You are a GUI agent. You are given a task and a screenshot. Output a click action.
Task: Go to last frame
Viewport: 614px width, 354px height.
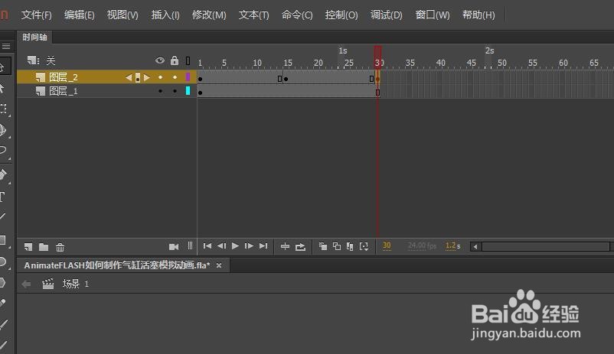click(x=263, y=246)
